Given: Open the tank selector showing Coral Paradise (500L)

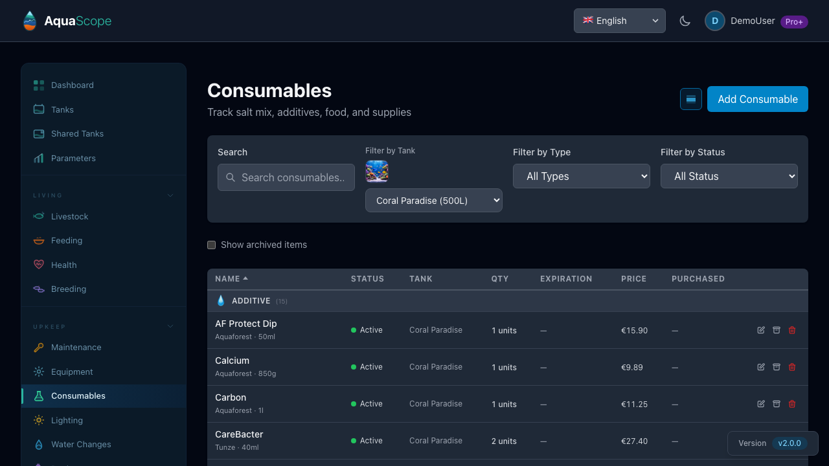Looking at the screenshot, I should (433, 200).
